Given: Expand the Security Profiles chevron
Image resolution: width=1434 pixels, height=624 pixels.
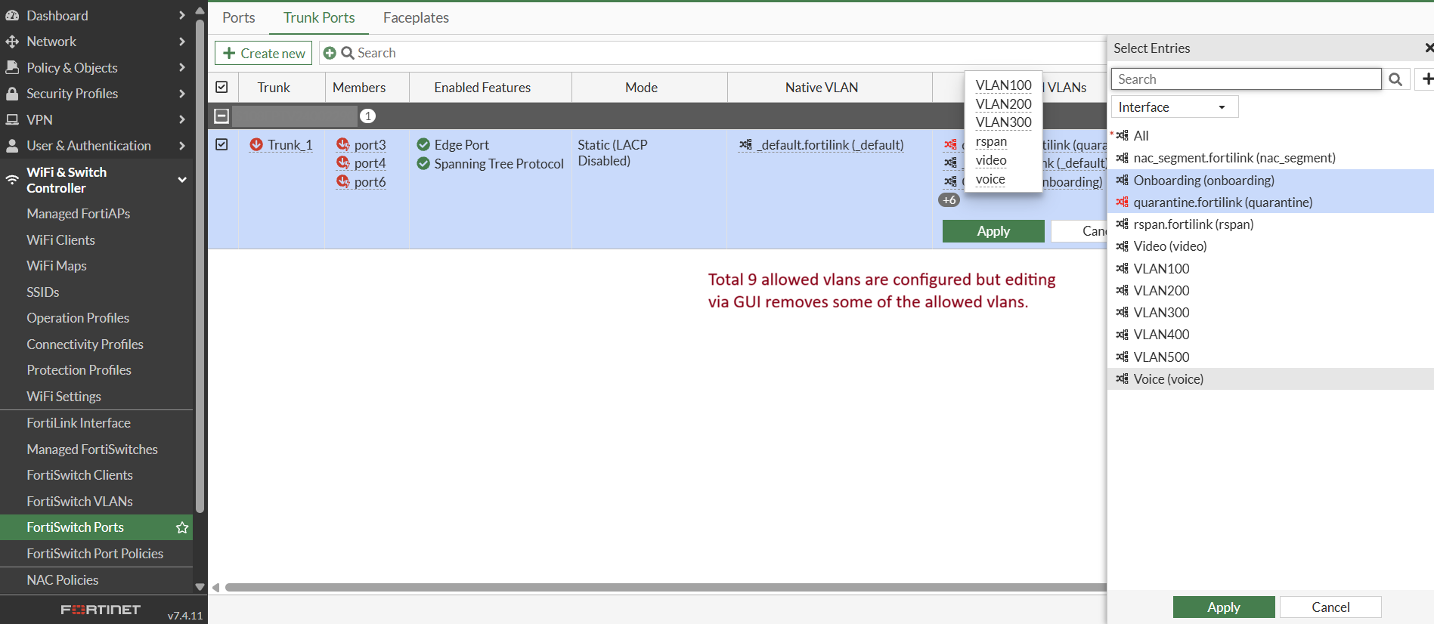Looking at the screenshot, I should click(181, 94).
